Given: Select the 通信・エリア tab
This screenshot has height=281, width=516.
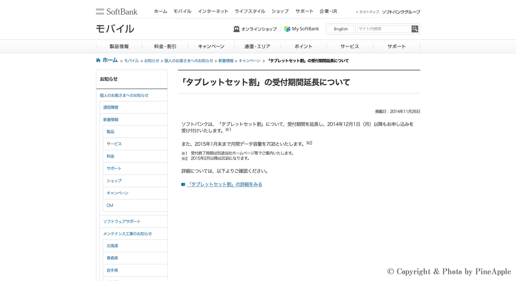Looking at the screenshot, I should (x=257, y=46).
